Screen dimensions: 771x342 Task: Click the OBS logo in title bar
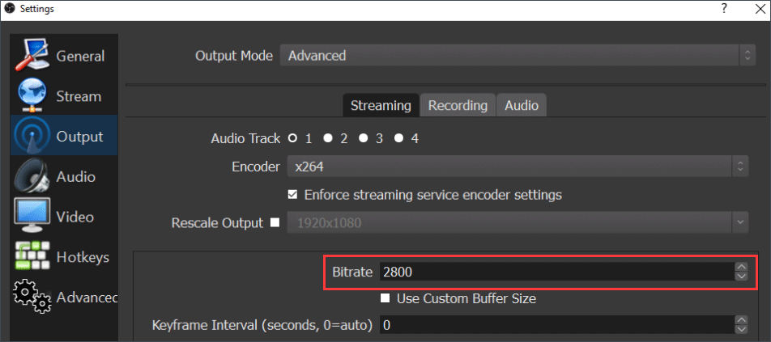tap(10, 8)
